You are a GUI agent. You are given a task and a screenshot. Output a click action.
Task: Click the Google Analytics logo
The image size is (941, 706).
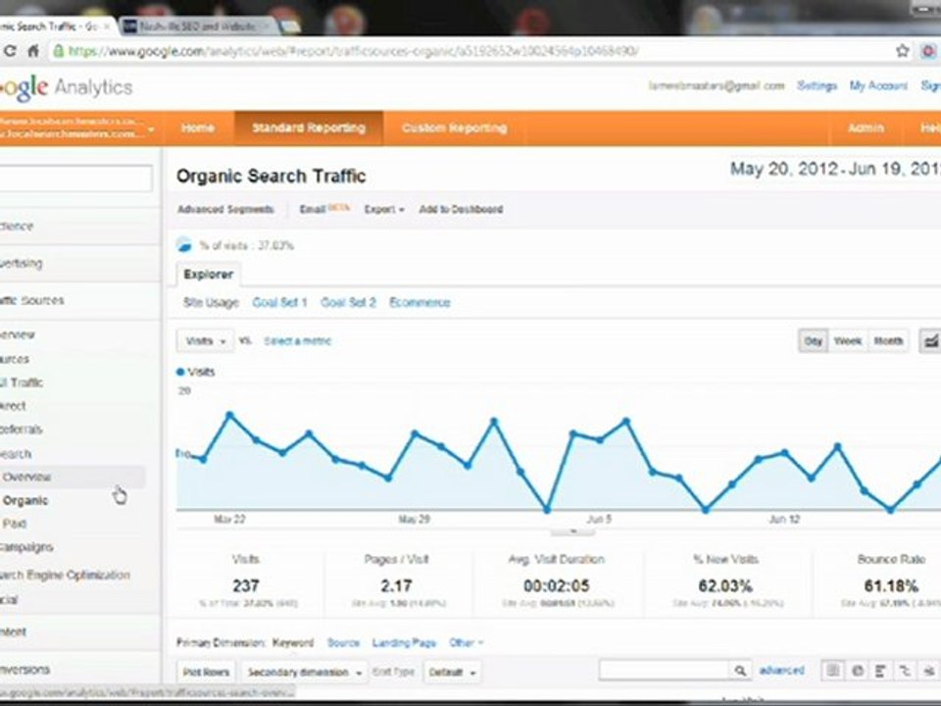pyautogui.click(x=66, y=87)
